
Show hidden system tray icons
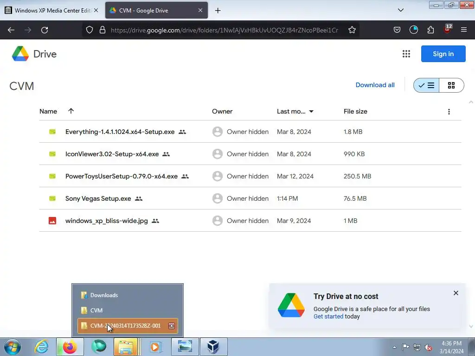point(394,347)
